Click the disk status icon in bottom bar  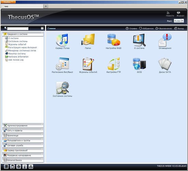[12, 167]
